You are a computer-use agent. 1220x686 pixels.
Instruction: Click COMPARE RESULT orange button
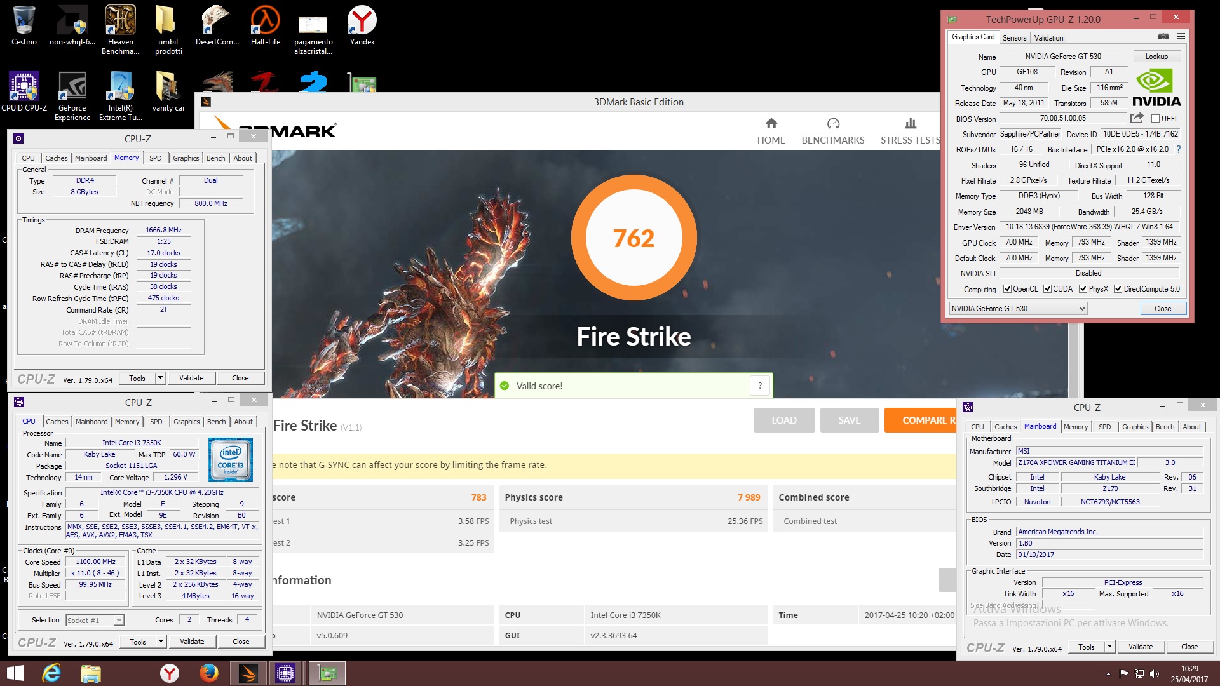point(920,420)
